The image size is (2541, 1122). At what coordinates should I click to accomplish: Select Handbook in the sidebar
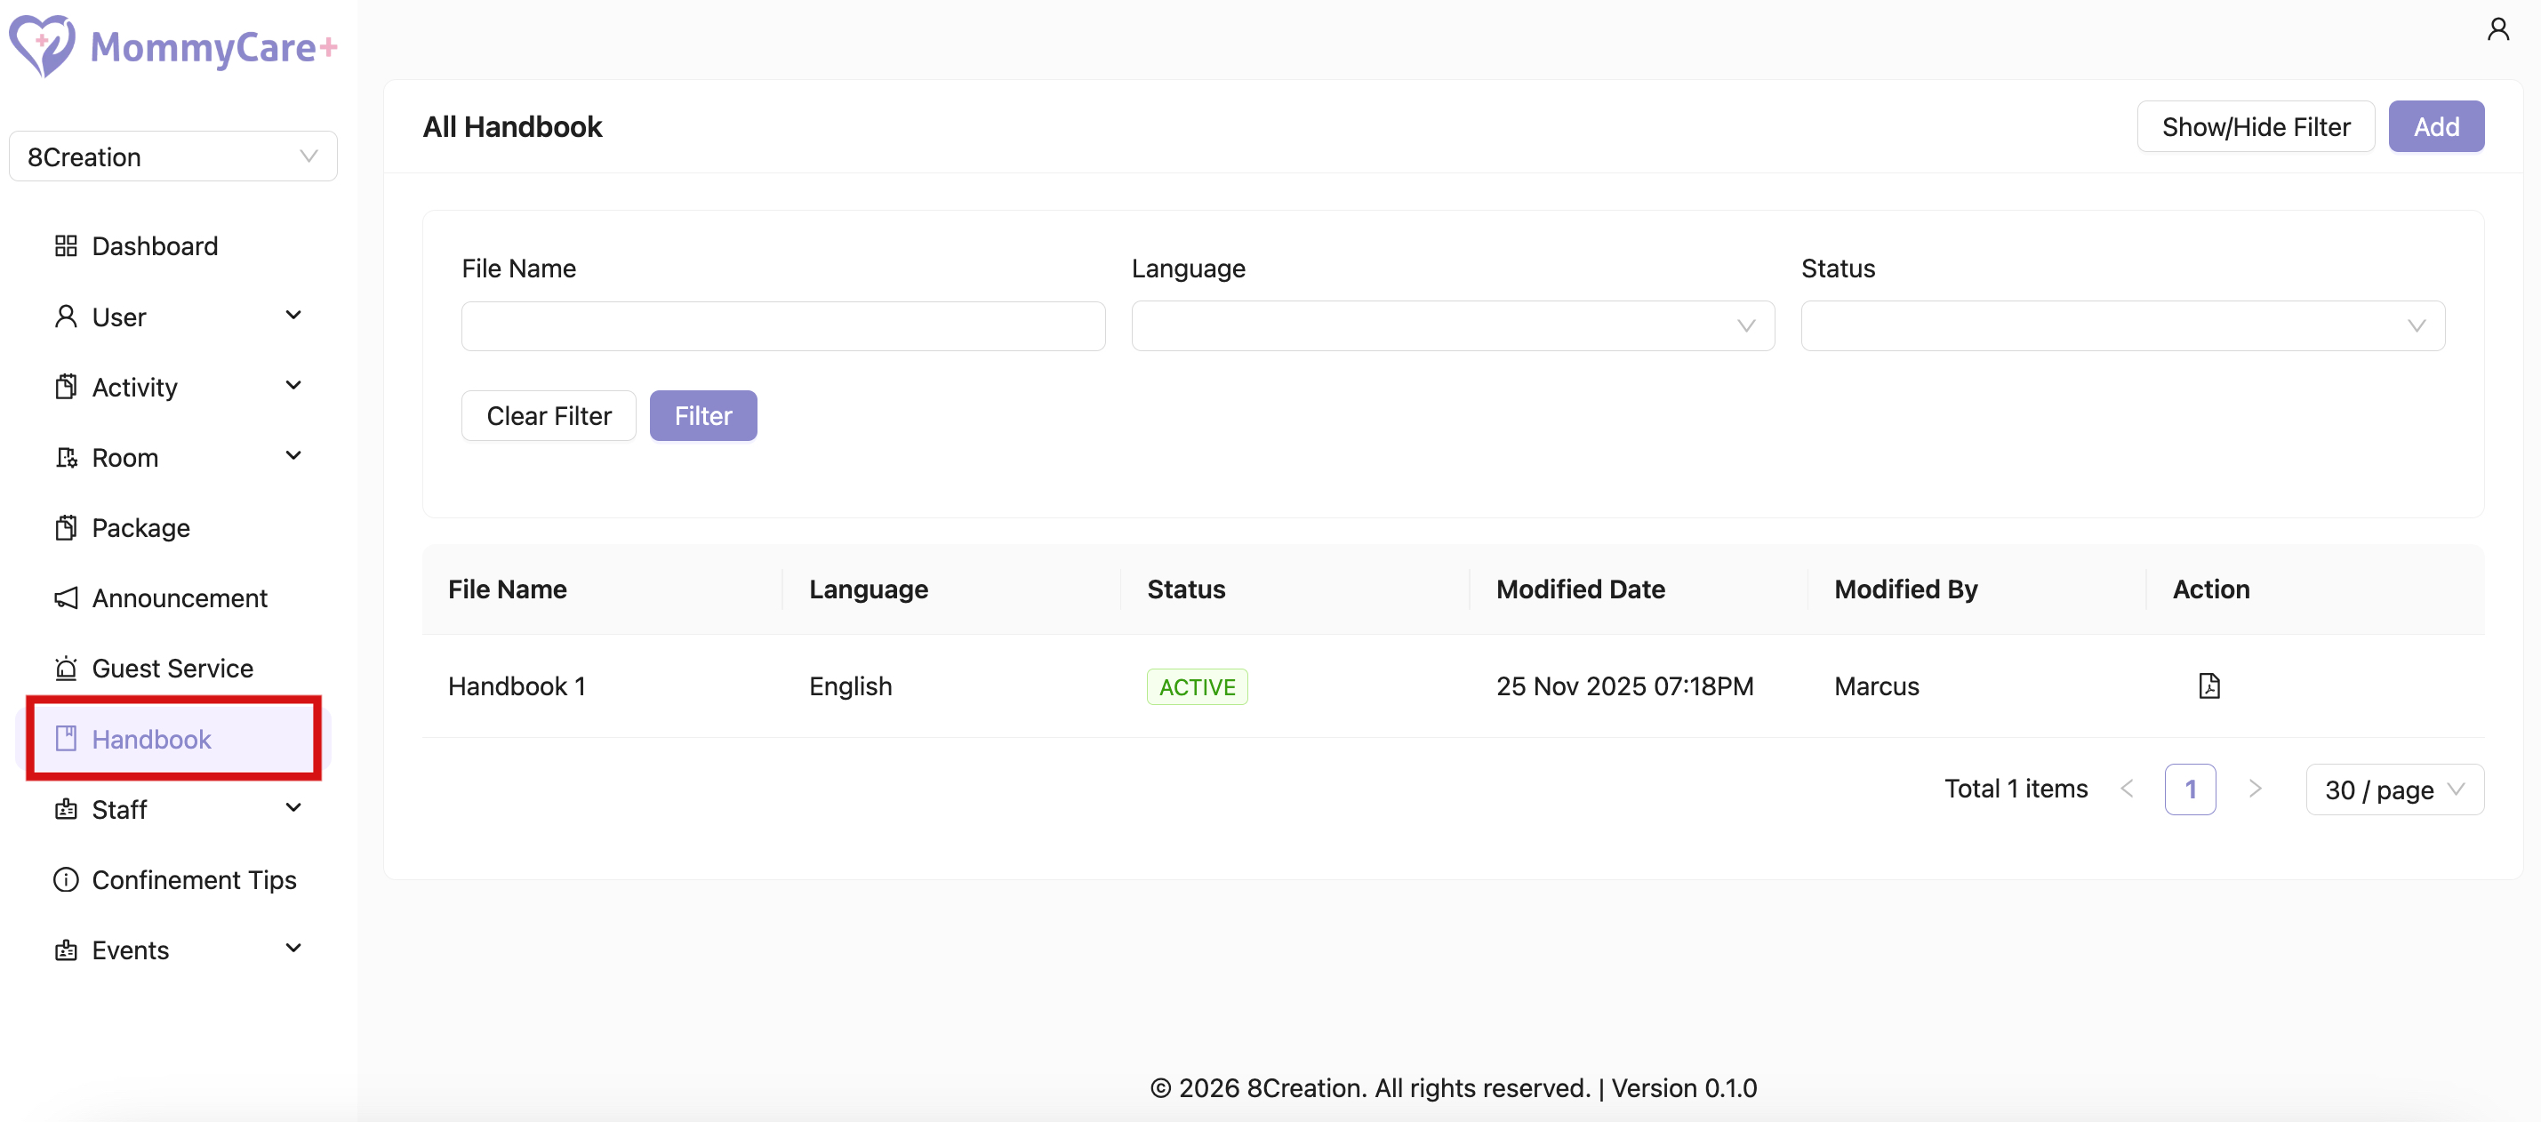tap(152, 739)
